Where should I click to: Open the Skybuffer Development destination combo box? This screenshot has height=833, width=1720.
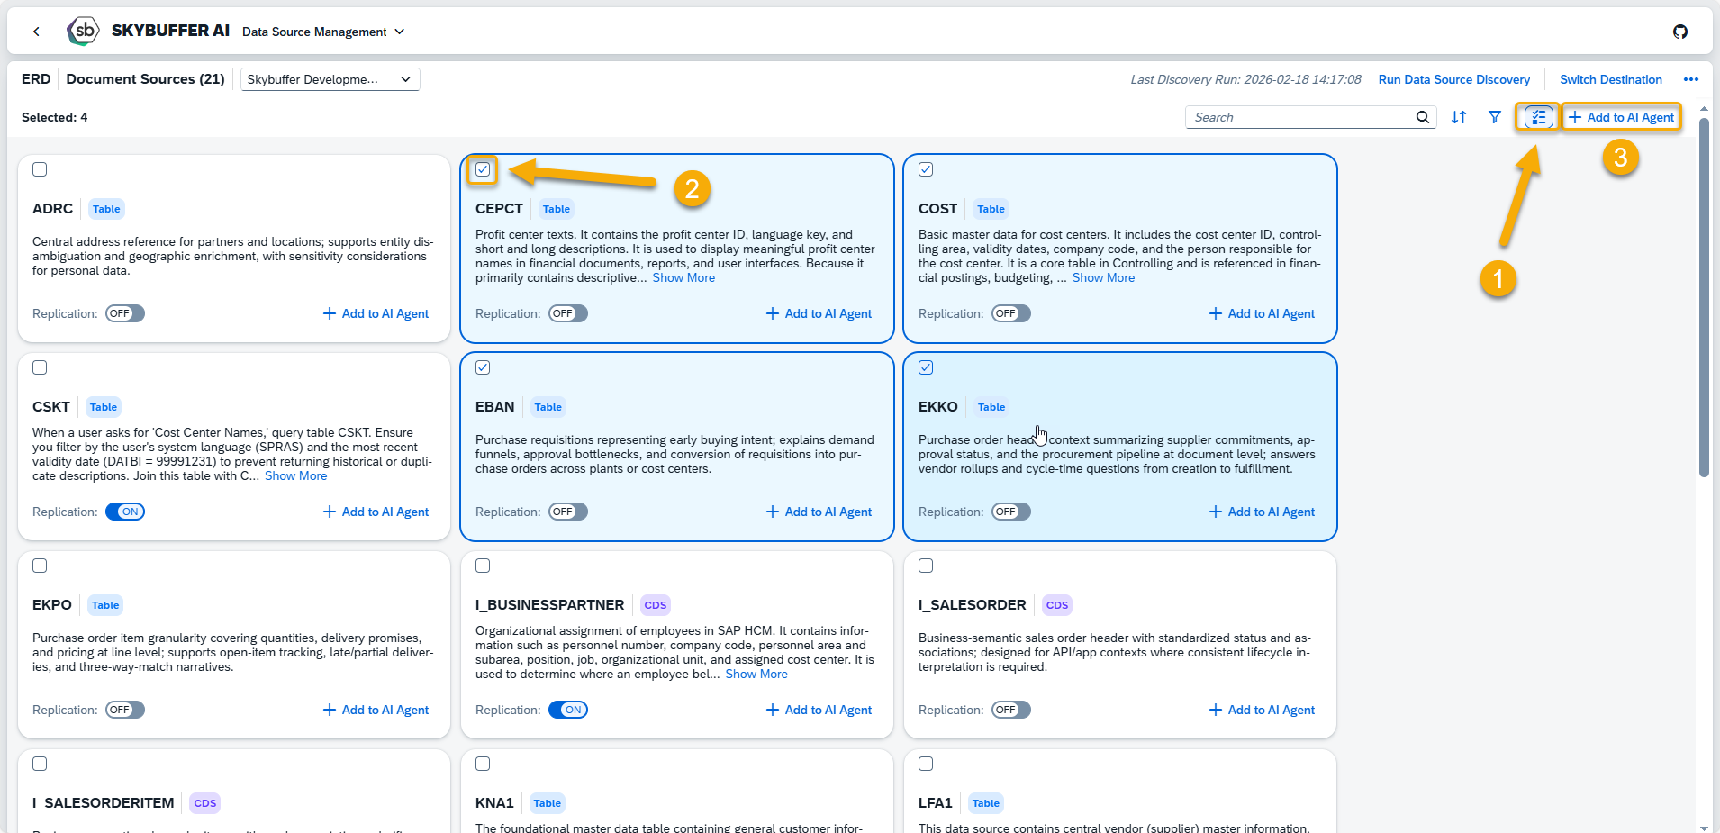point(330,79)
